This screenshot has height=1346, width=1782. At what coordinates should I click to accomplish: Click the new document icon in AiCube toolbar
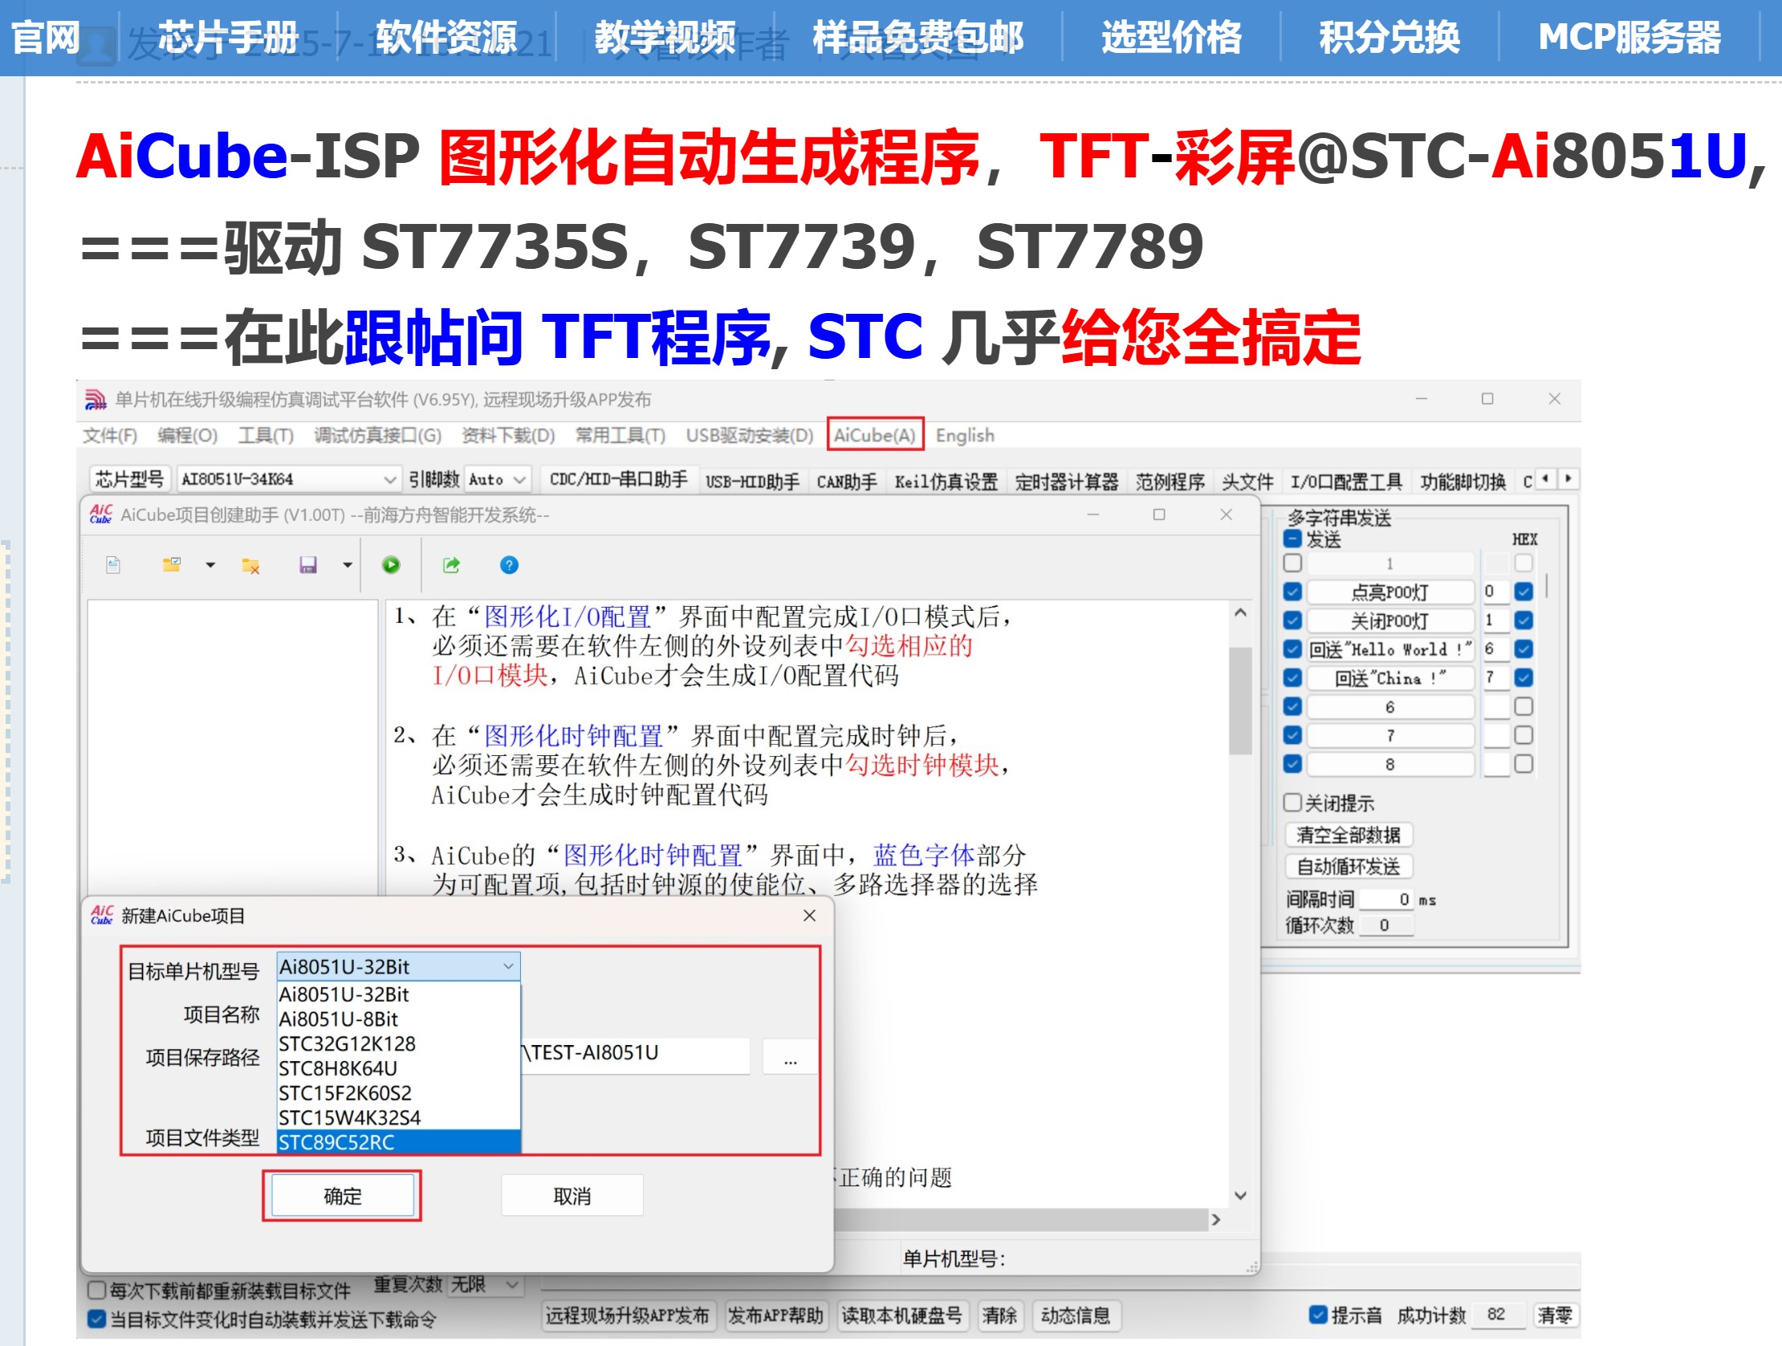pyautogui.click(x=114, y=566)
